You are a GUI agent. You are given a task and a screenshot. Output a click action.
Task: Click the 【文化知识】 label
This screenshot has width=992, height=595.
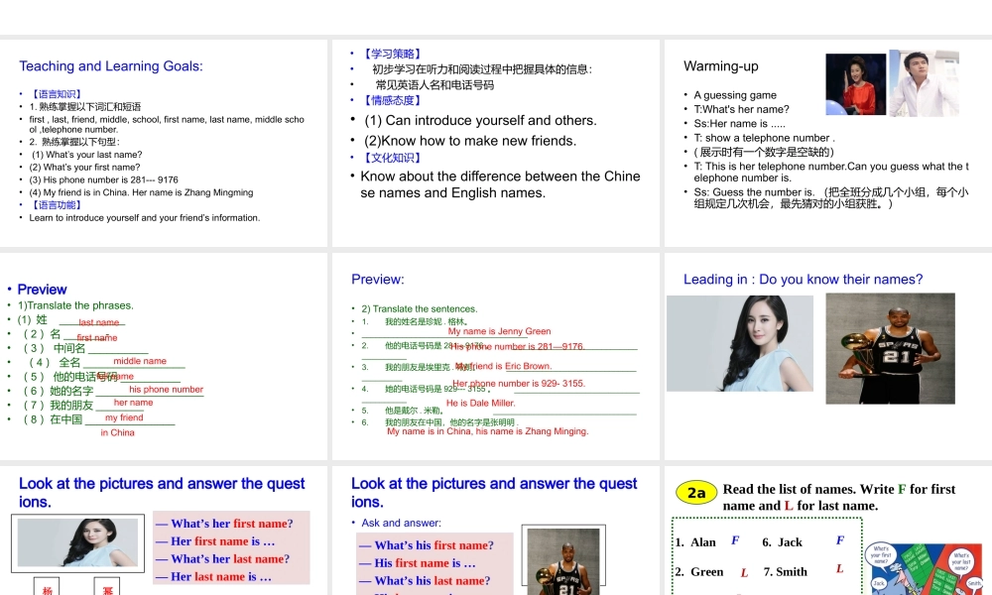click(x=392, y=158)
